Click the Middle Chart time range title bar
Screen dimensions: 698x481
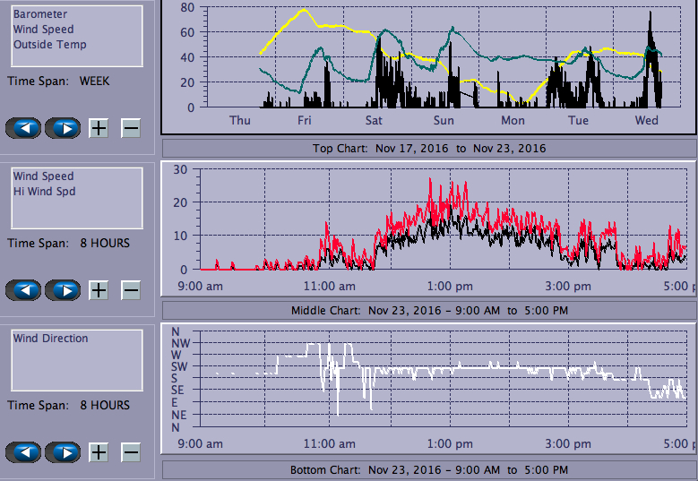click(428, 310)
